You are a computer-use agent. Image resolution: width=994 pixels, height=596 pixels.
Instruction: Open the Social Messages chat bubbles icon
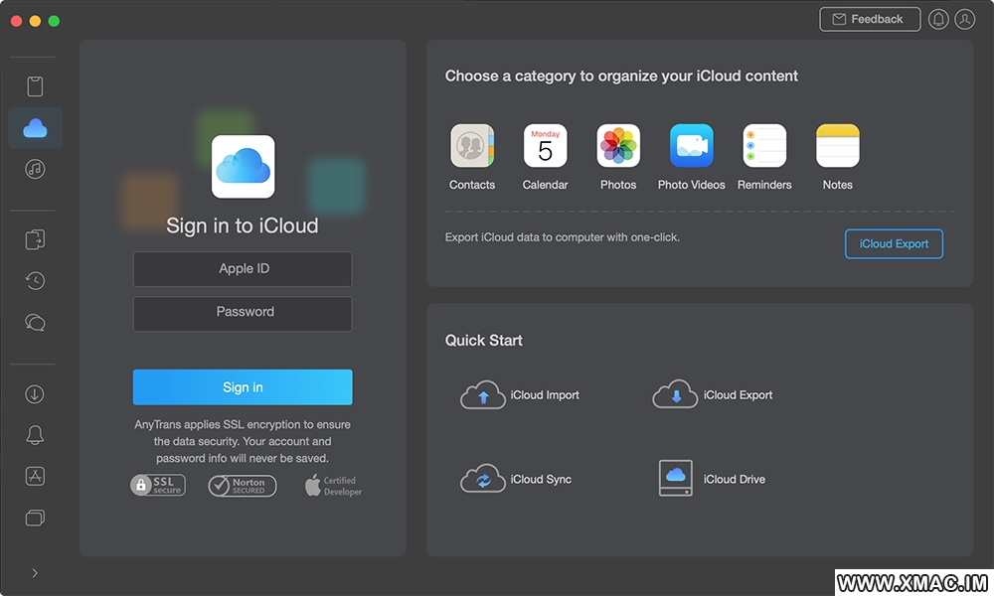click(35, 323)
